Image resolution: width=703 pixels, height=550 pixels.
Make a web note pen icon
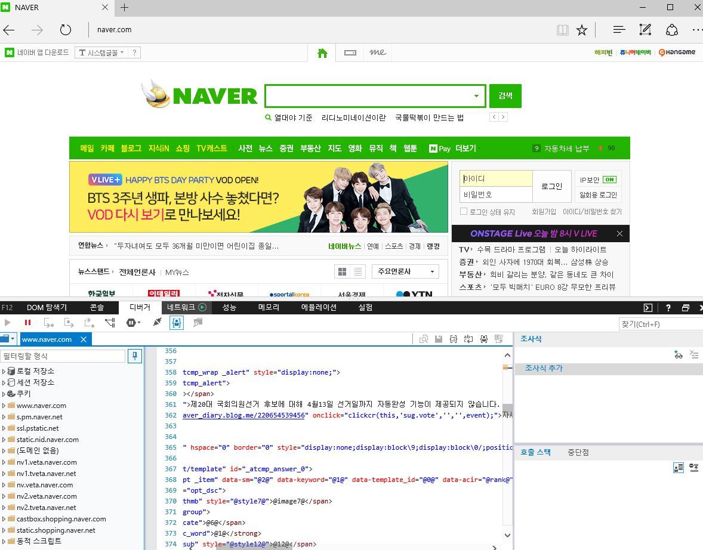coord(645,30)
